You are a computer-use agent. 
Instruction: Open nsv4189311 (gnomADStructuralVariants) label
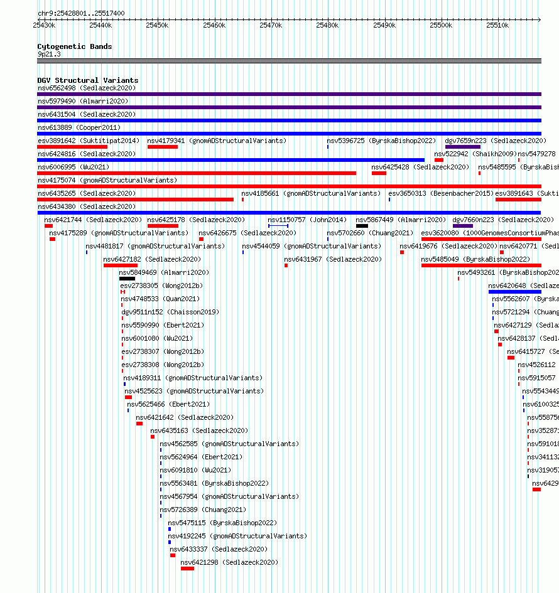[x=193, y=378]
